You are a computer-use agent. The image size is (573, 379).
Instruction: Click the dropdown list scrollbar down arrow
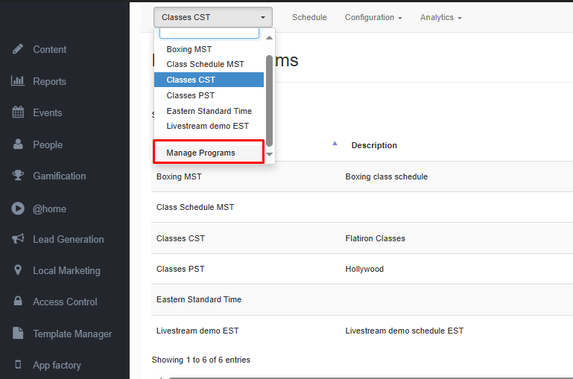270,154
